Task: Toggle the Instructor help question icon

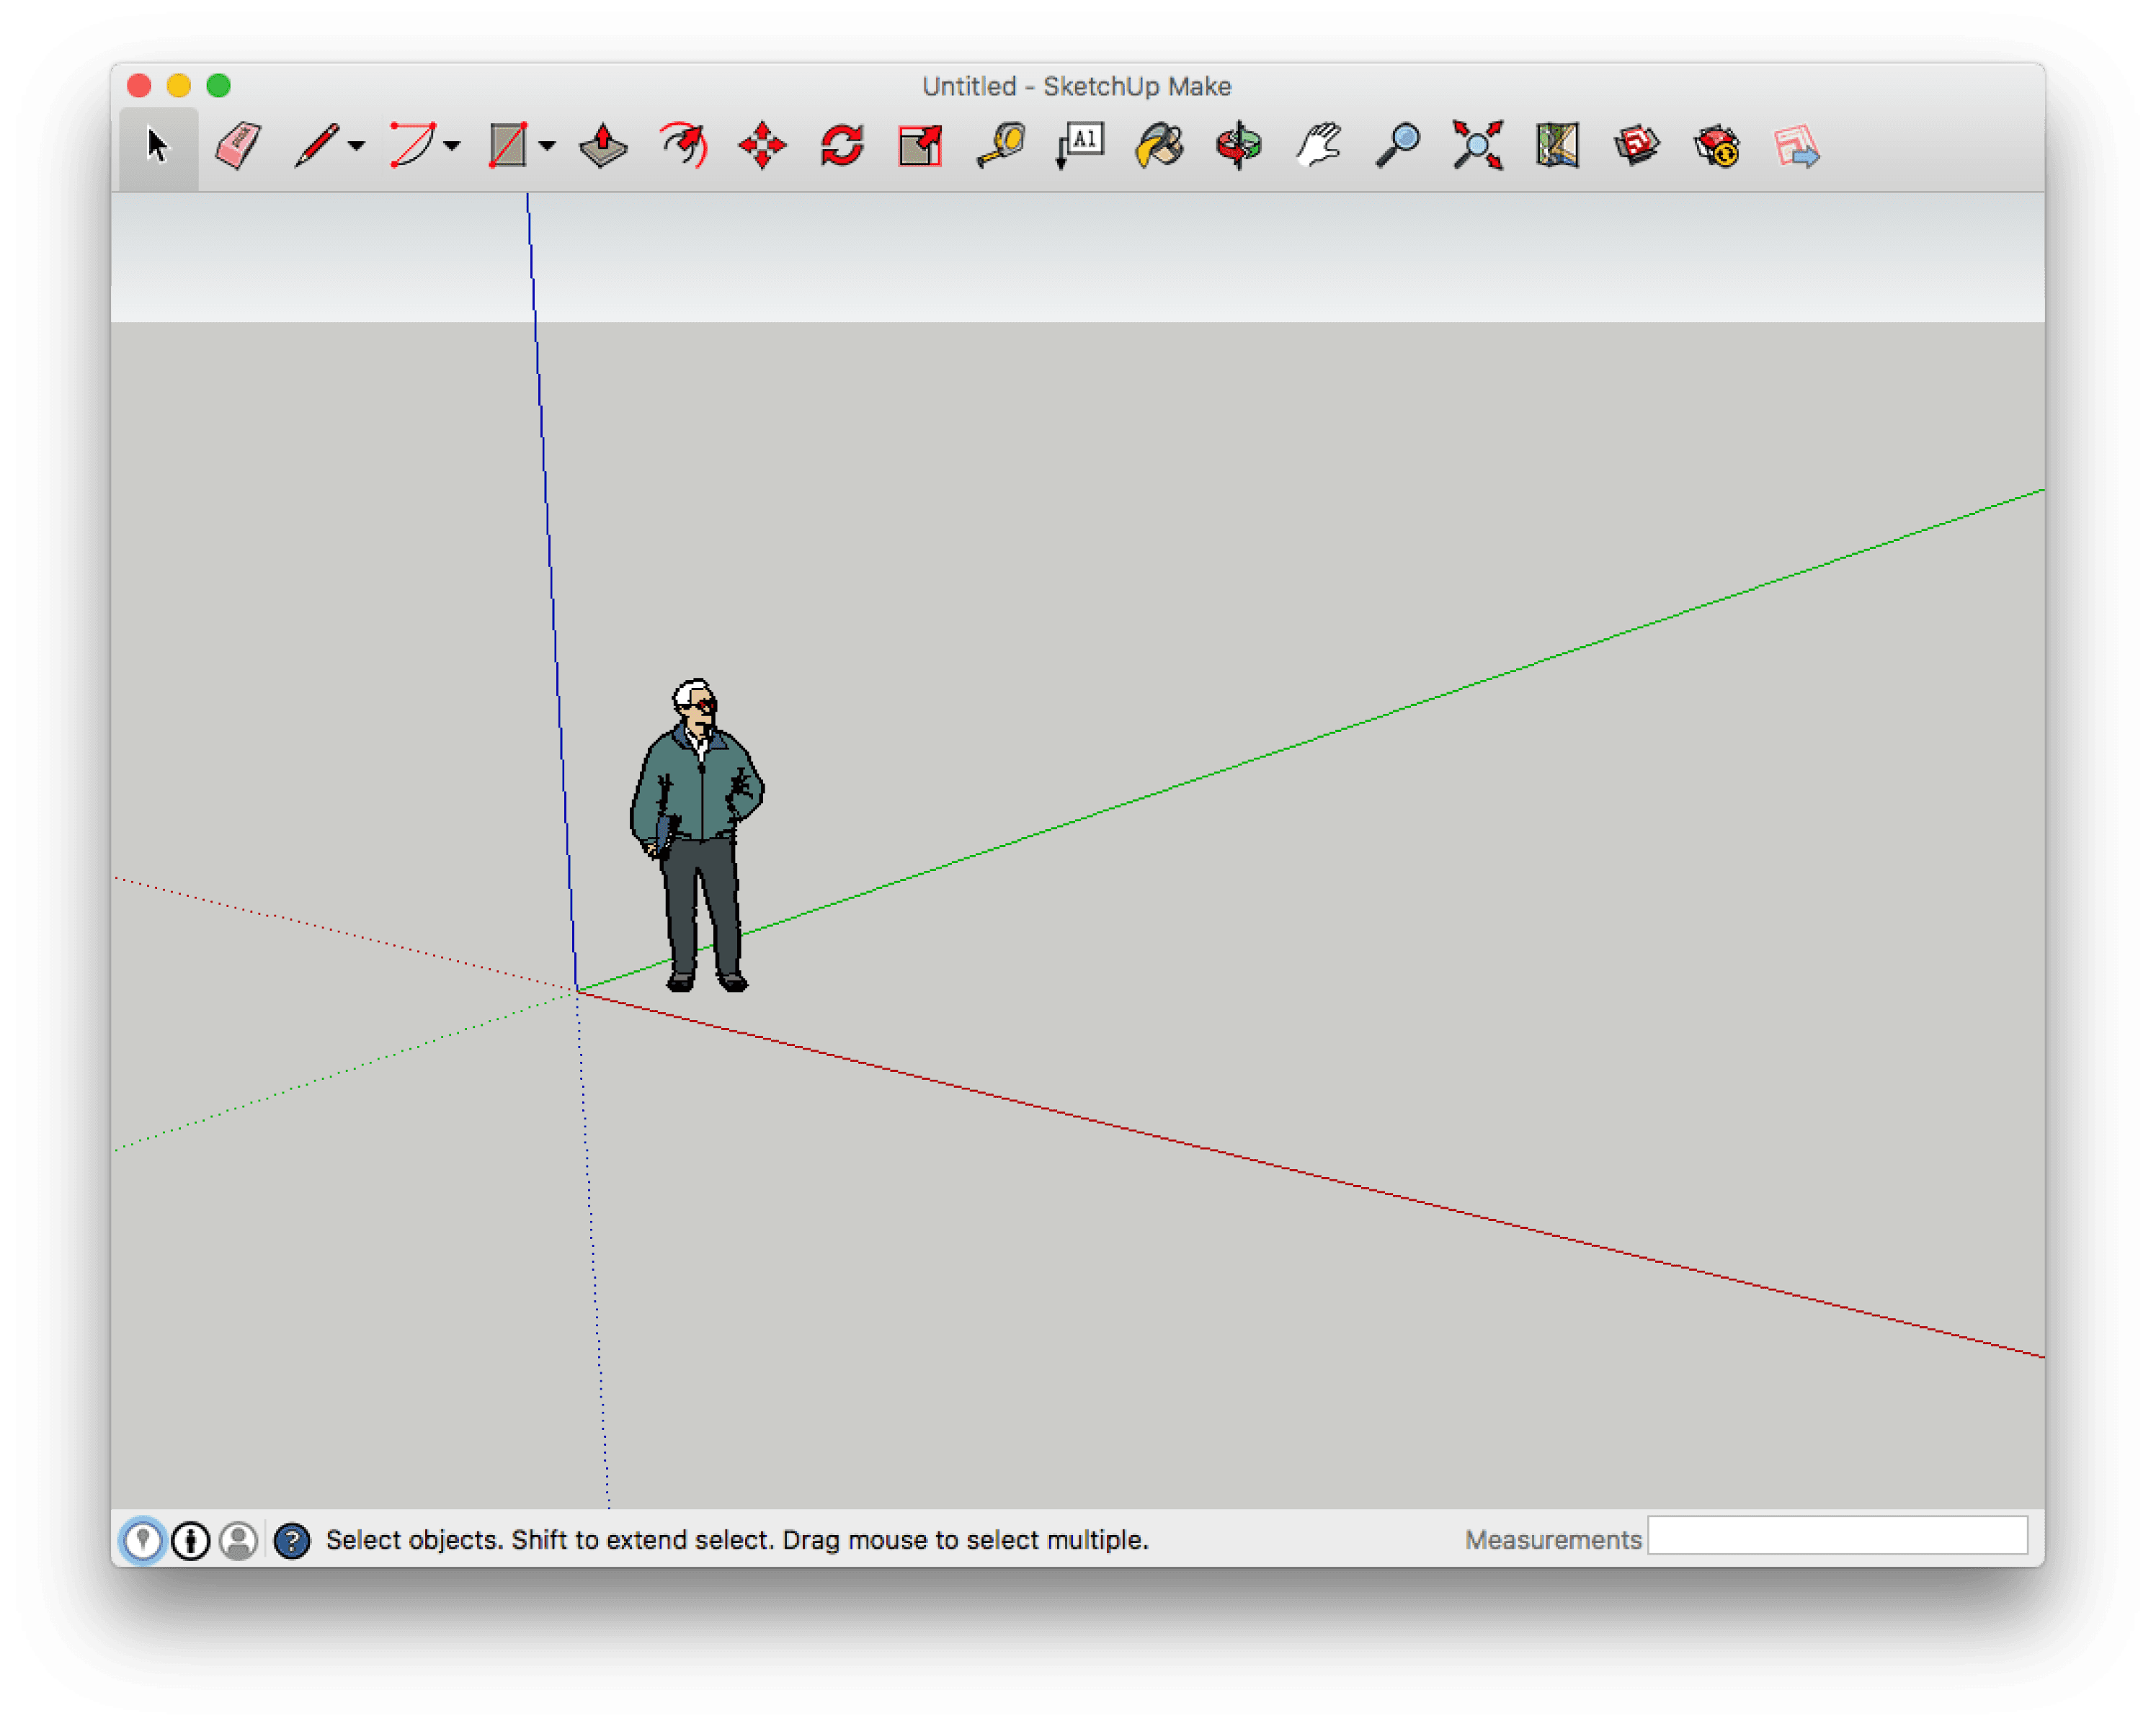Action: tap(292, 1540)
